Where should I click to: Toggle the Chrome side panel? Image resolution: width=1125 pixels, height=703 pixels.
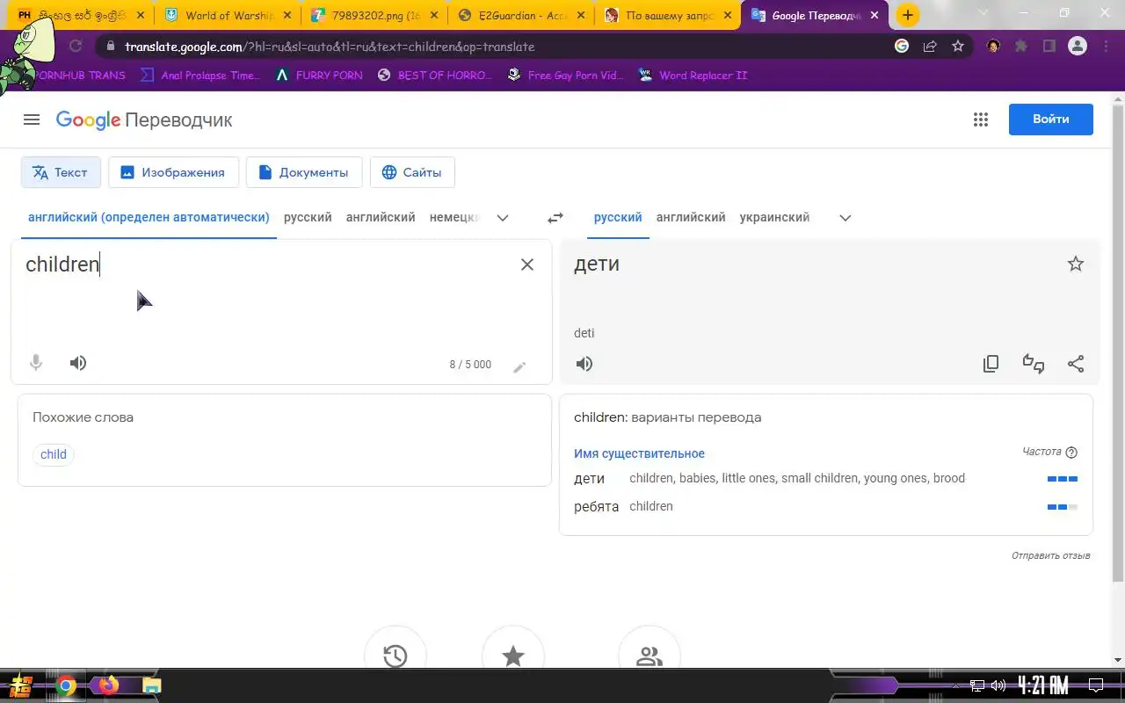1049,47
